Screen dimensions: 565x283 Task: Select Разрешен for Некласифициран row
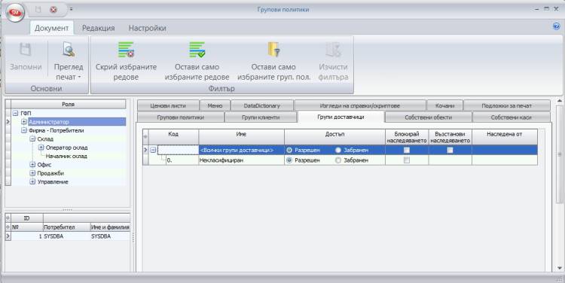pyautogui.click(x=289, y=160)
